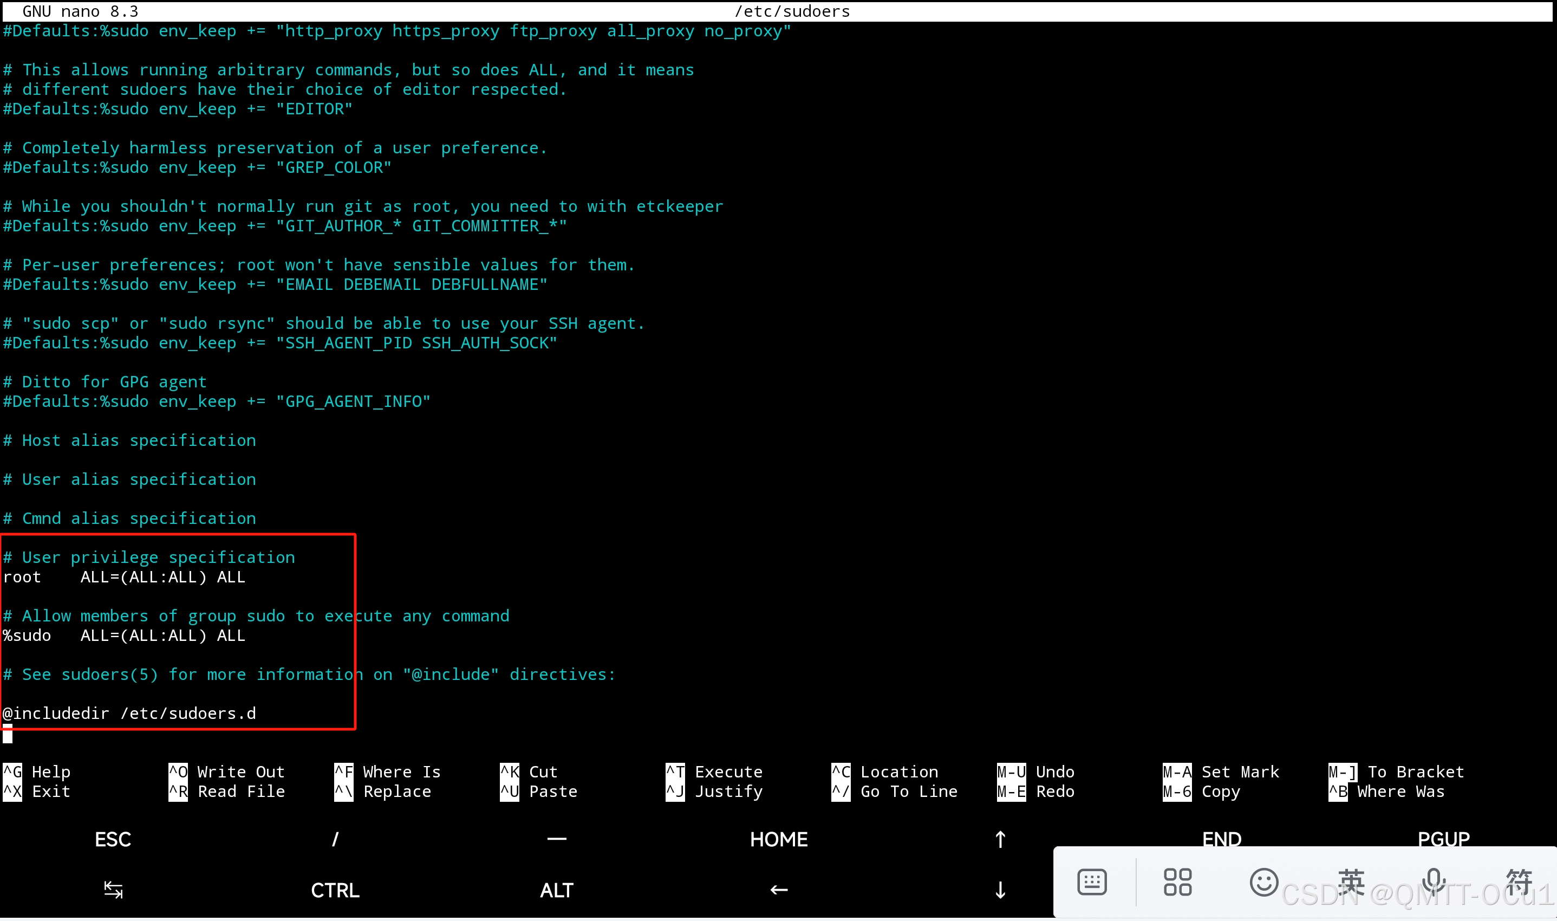Click the M-A Set Mark shortcut label

point(1221,772)
